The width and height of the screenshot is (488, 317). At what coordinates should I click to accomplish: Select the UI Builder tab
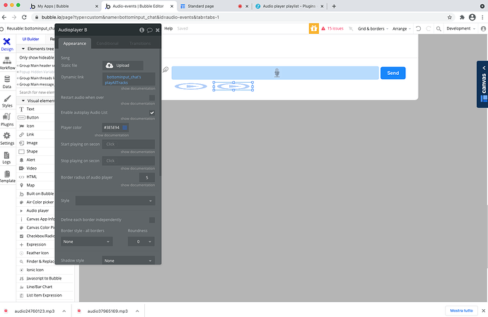(x=30, y=39)
